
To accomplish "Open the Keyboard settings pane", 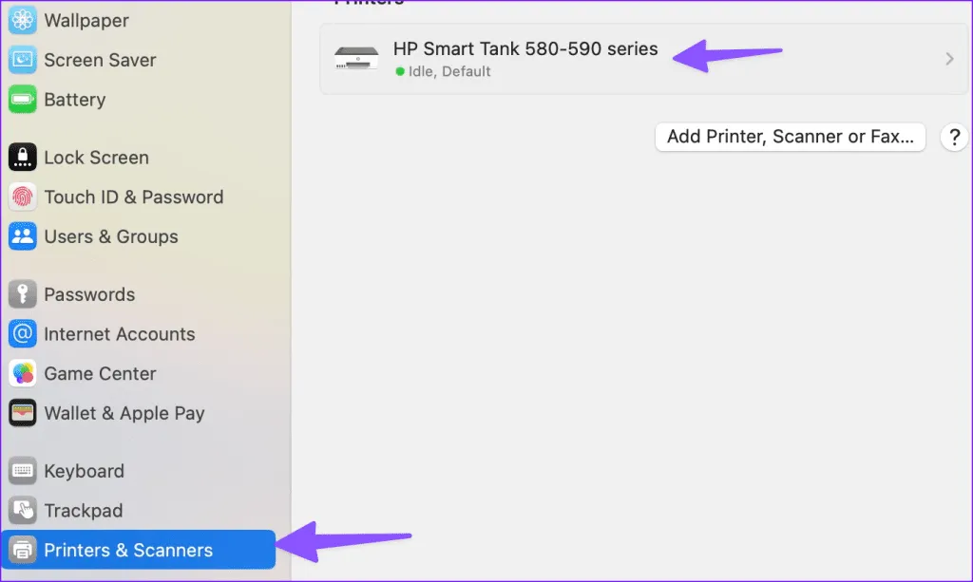I will 84,471.
